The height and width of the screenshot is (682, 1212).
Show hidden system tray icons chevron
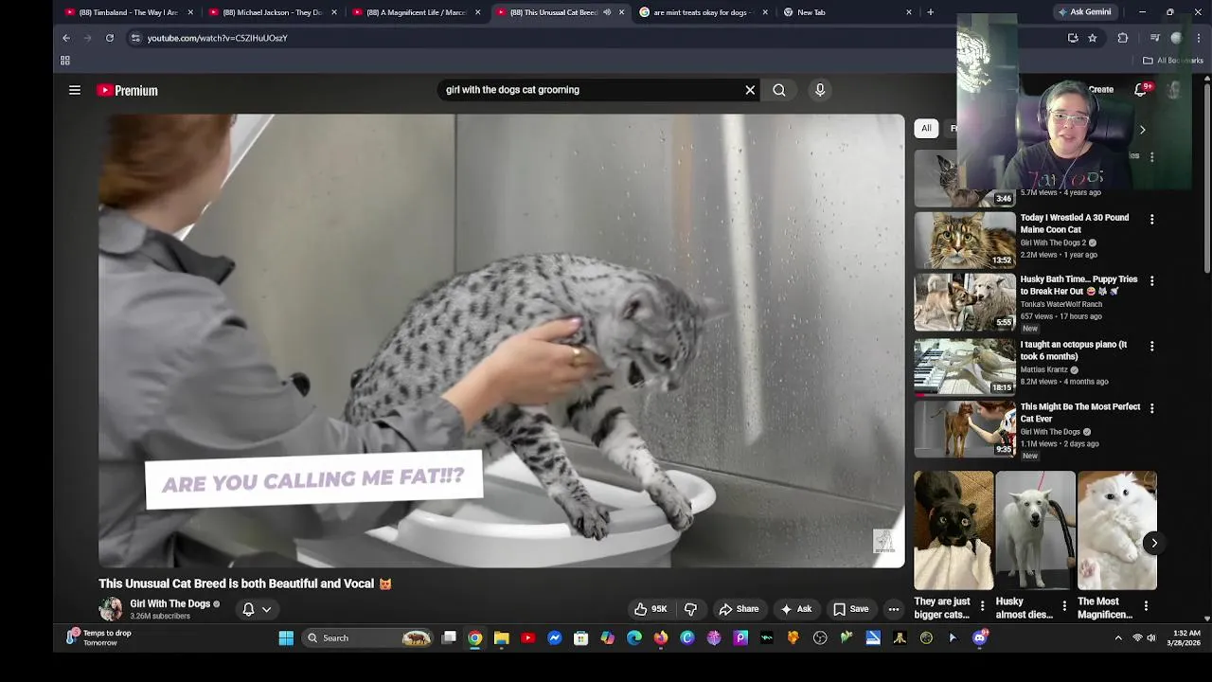coord(1118,638)
